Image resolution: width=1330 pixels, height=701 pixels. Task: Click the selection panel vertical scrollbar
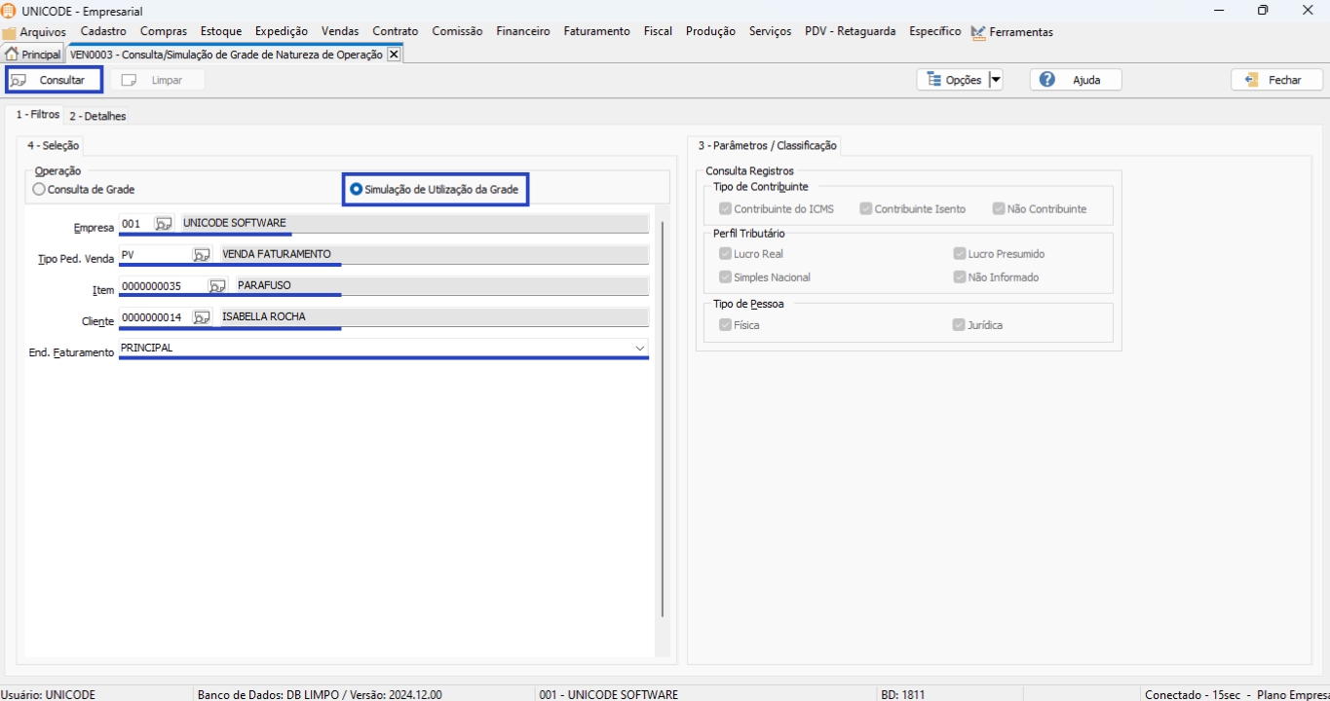click(x=663, y=419)
